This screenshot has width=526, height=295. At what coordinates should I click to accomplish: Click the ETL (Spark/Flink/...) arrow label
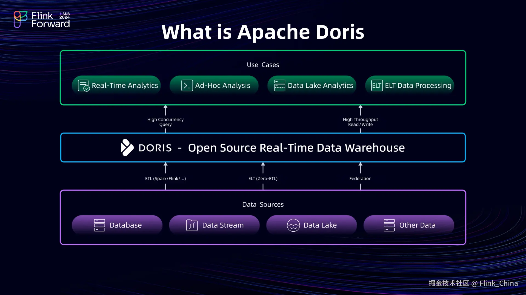(165, 179)
